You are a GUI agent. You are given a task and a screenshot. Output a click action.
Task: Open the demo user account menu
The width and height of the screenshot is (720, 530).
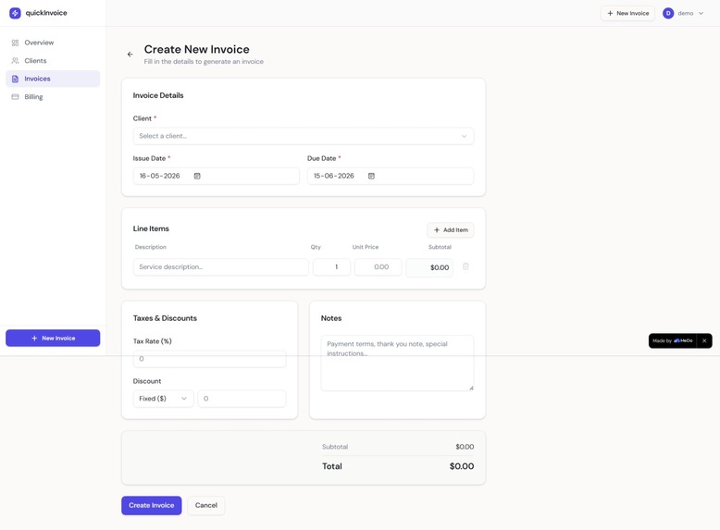coord(683,13)
